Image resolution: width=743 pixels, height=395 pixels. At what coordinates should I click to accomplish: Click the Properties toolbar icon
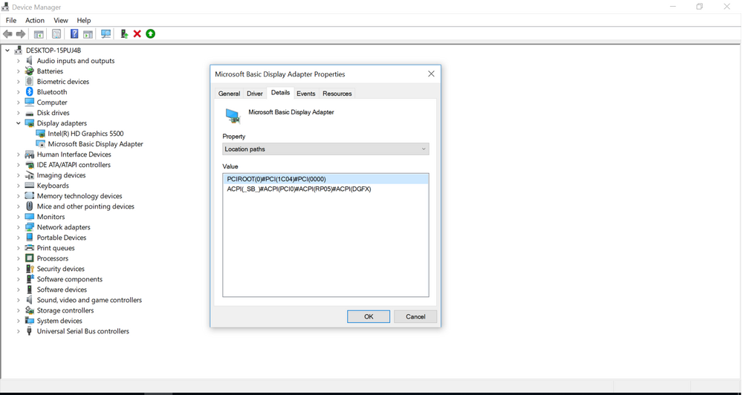56,34
